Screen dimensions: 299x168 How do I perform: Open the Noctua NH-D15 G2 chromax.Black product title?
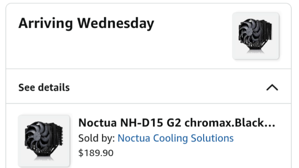(177, 123)
